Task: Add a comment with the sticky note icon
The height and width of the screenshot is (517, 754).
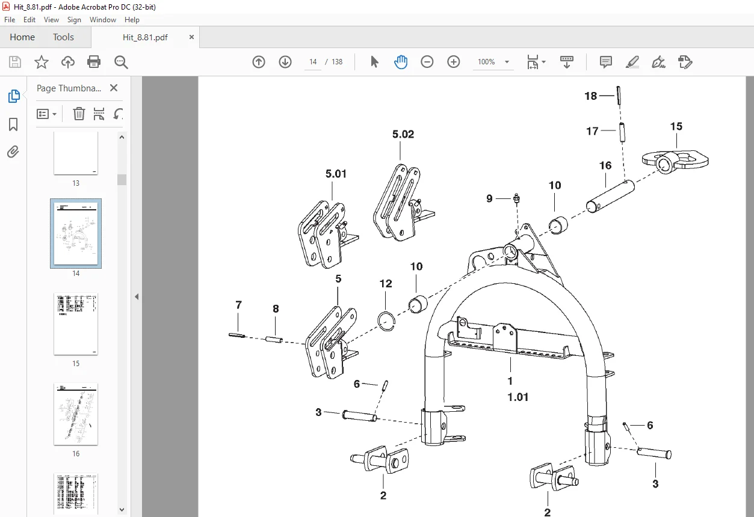Action: click(x=606, y=62)
